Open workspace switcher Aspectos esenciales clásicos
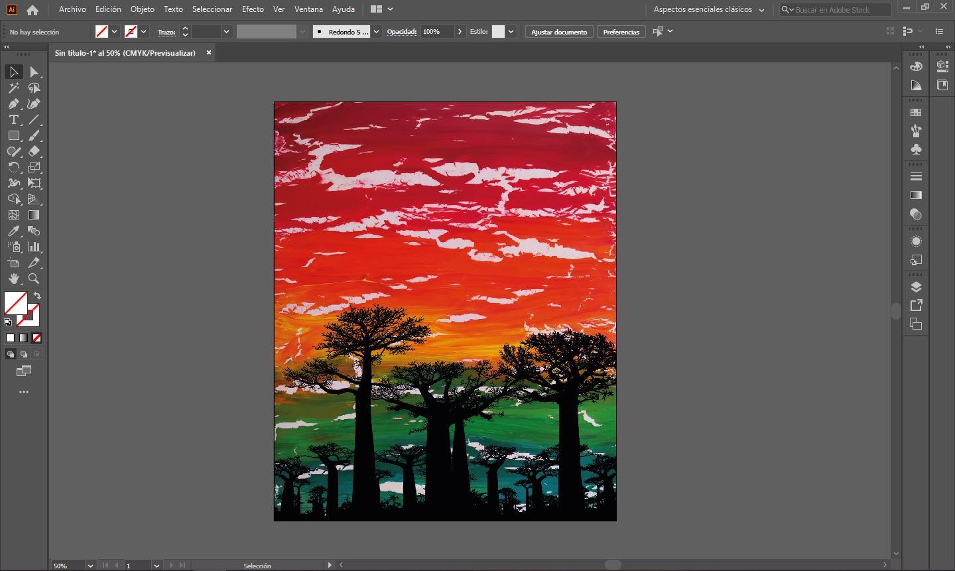 pyautogui.click(x=709, y=9)
